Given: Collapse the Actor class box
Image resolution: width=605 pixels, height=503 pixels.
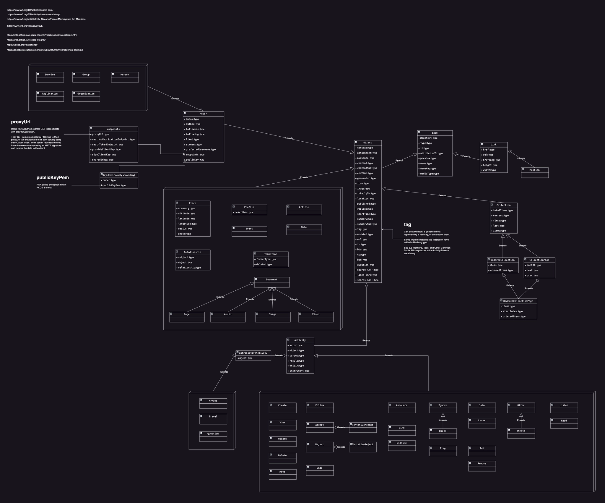Looking at the screenshot, I should pyautogui.click(x=185, y=113).
